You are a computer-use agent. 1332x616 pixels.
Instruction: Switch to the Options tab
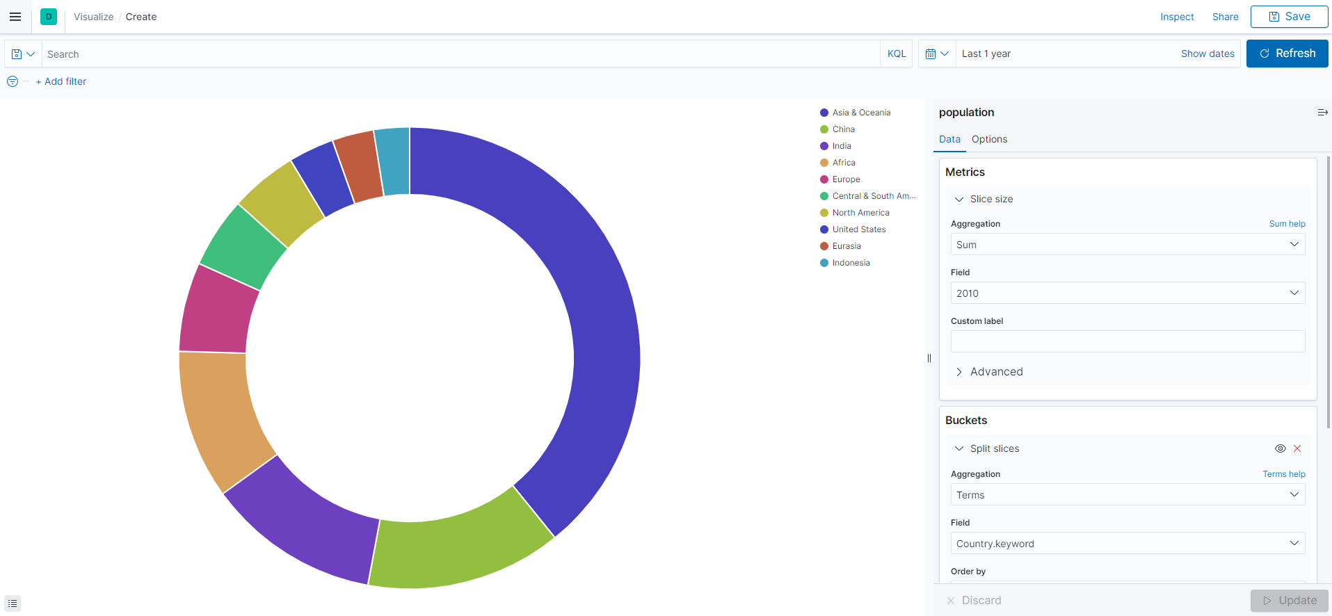[989, 139]
